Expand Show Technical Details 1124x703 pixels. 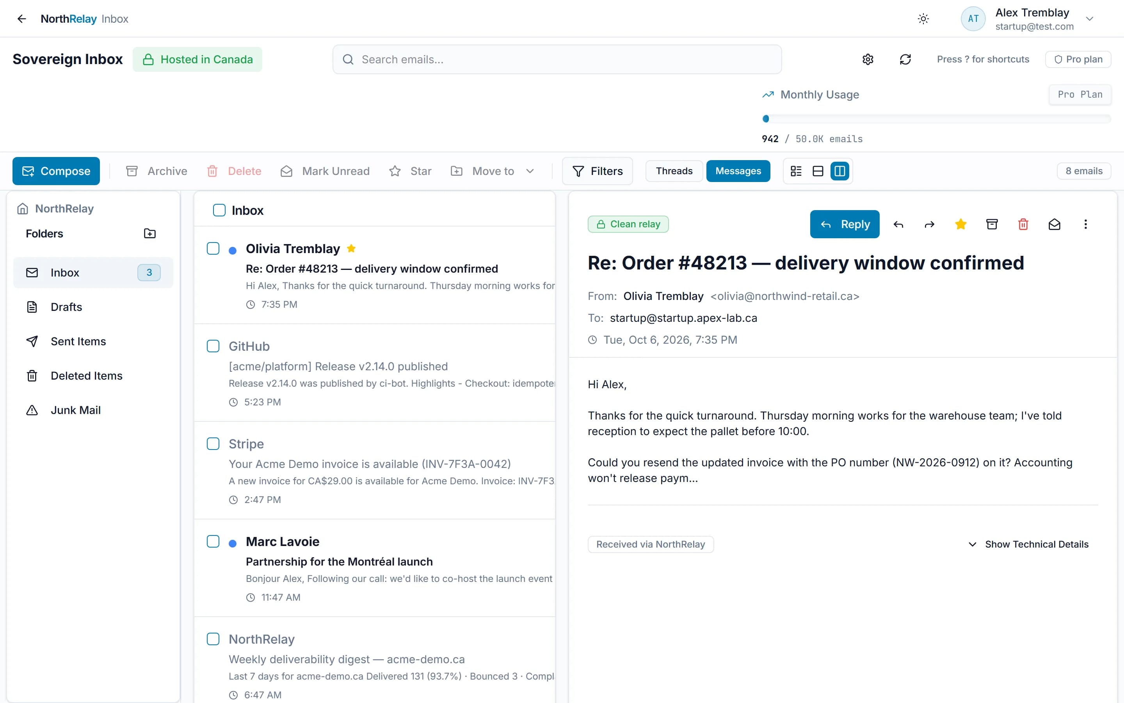(1028, 544)
